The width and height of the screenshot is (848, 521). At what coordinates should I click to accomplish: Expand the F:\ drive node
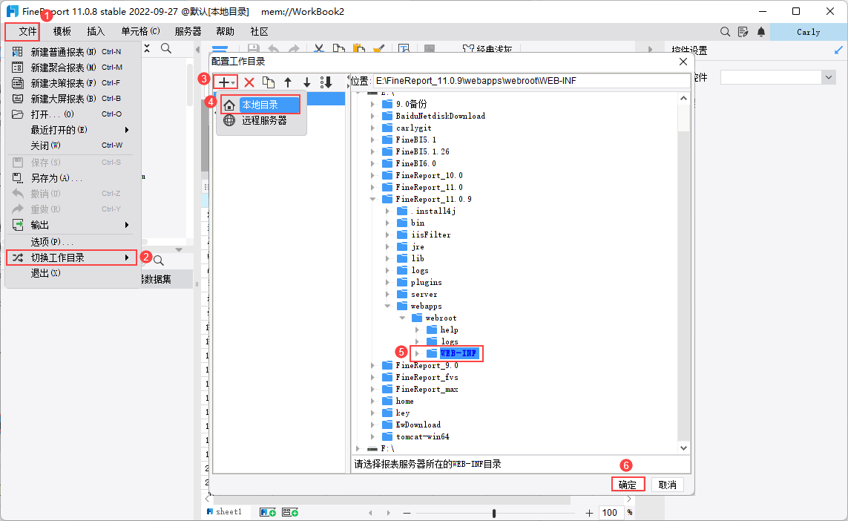pos(357,448)
